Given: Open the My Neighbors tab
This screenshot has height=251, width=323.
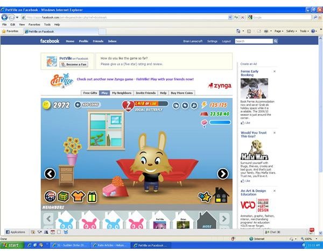Looking at the screenshot, I should coord(122,93).
